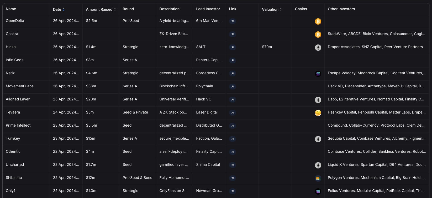Image resolution: width=432 pixels, height=198 pixels.
Task: Click the thinking-face chain icon for Tevaera
Action: click(318, 113)
